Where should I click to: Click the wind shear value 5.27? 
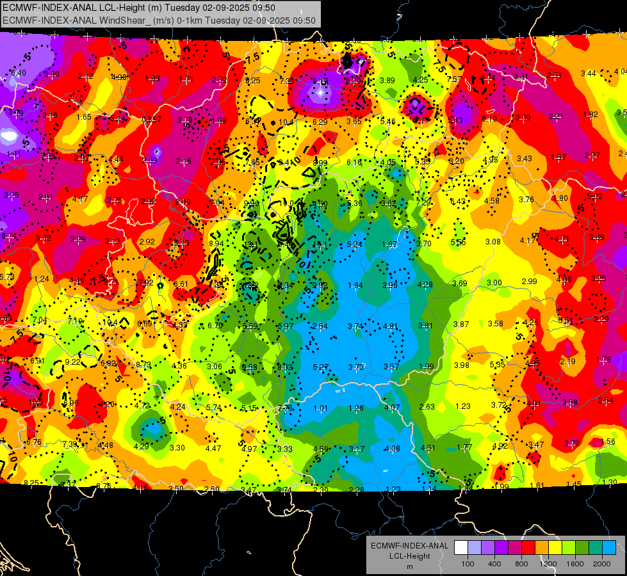(321, 367)
